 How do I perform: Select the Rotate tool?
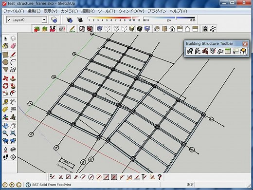pyautogui.click(x=5, y=86)
